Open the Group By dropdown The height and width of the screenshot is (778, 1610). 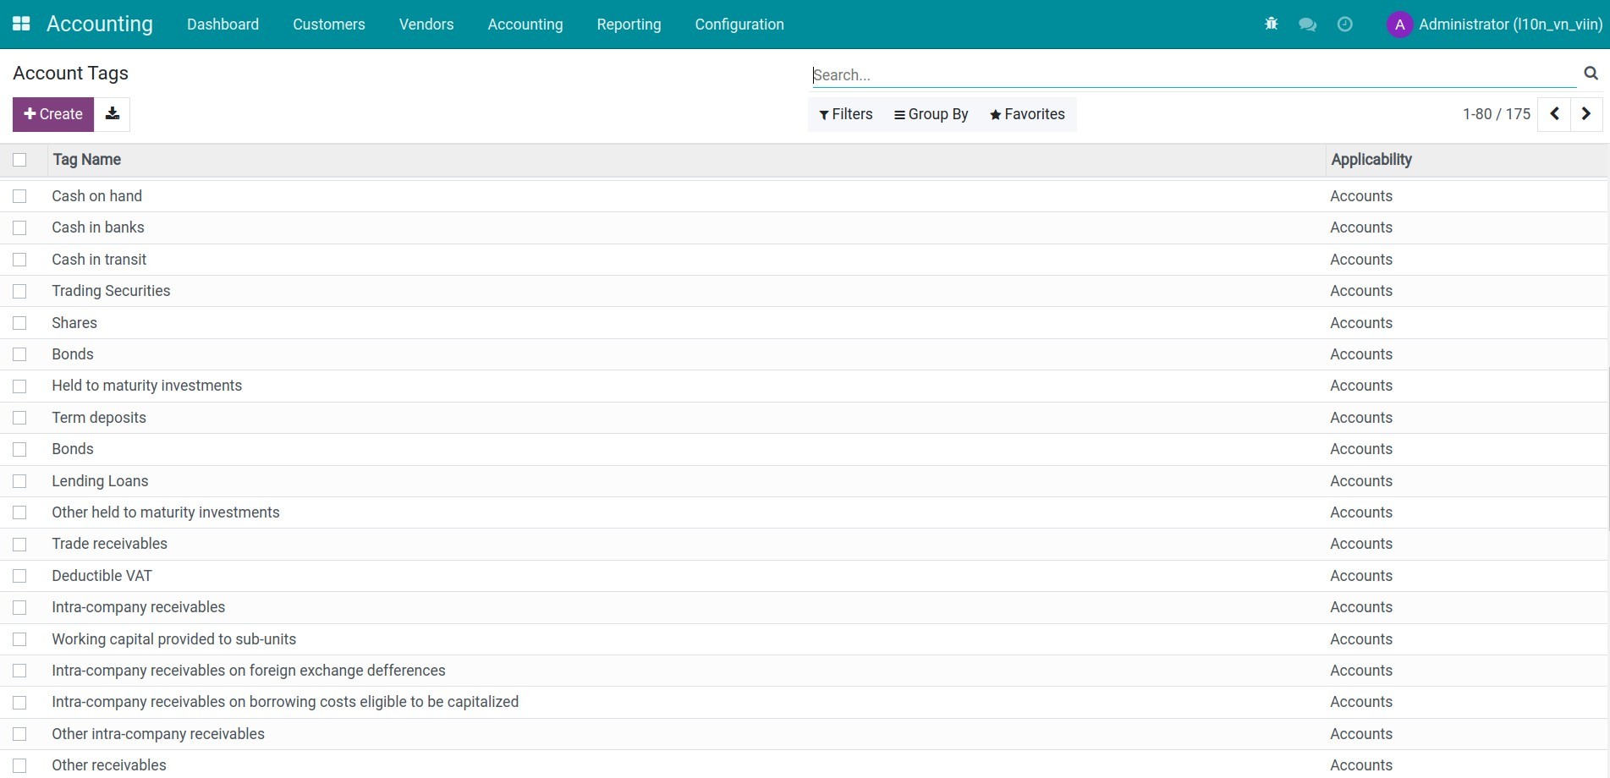931,114
